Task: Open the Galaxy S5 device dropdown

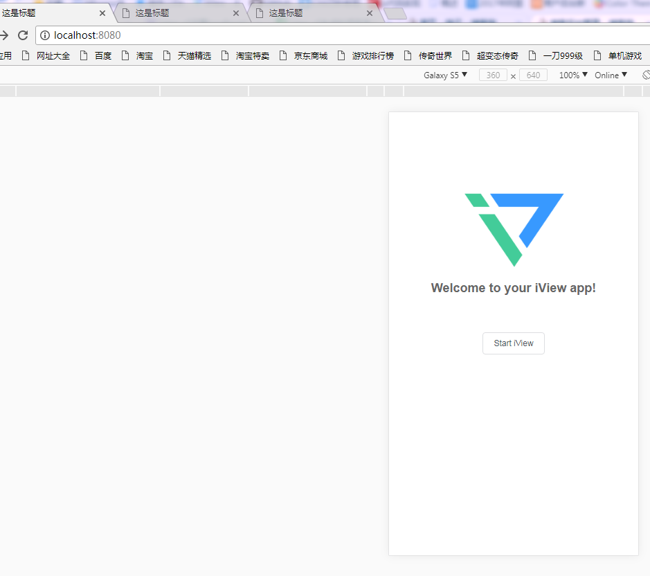Action: pyautogui.click(x=445, y=75)
